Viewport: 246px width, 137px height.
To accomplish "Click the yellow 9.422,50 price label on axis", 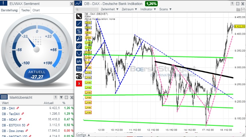I will pyautogui.click(x=240, y=26).
